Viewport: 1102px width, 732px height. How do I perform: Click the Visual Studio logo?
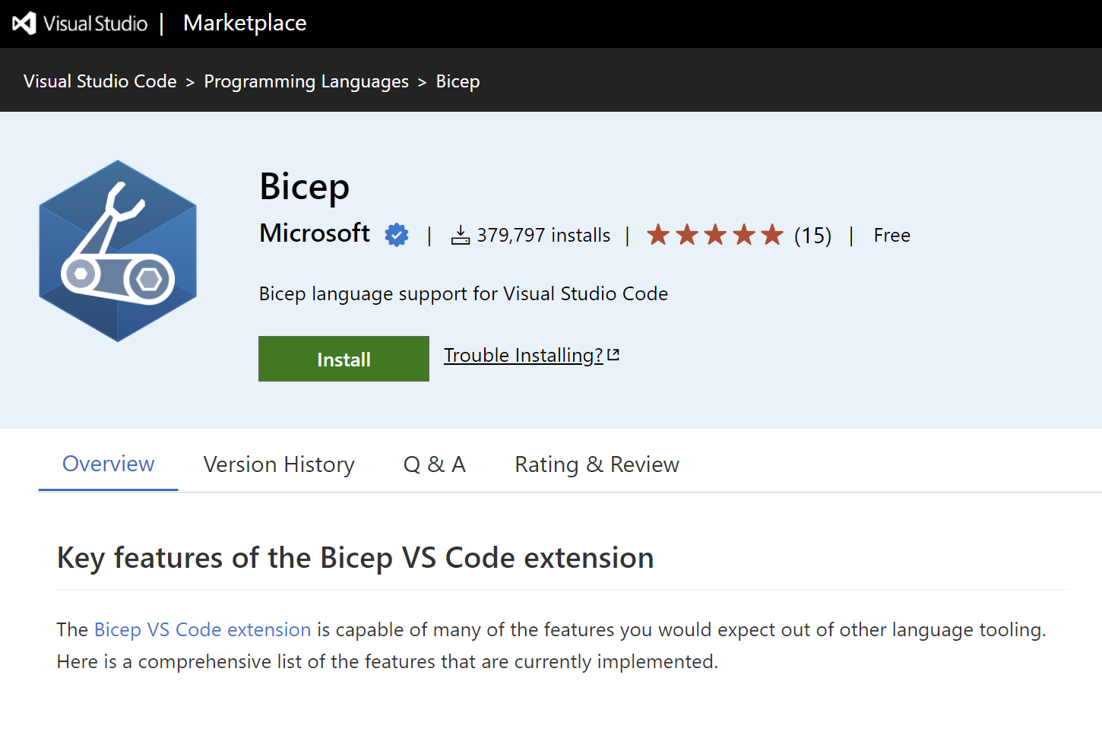pyautogui.click(x=25, y=23)
